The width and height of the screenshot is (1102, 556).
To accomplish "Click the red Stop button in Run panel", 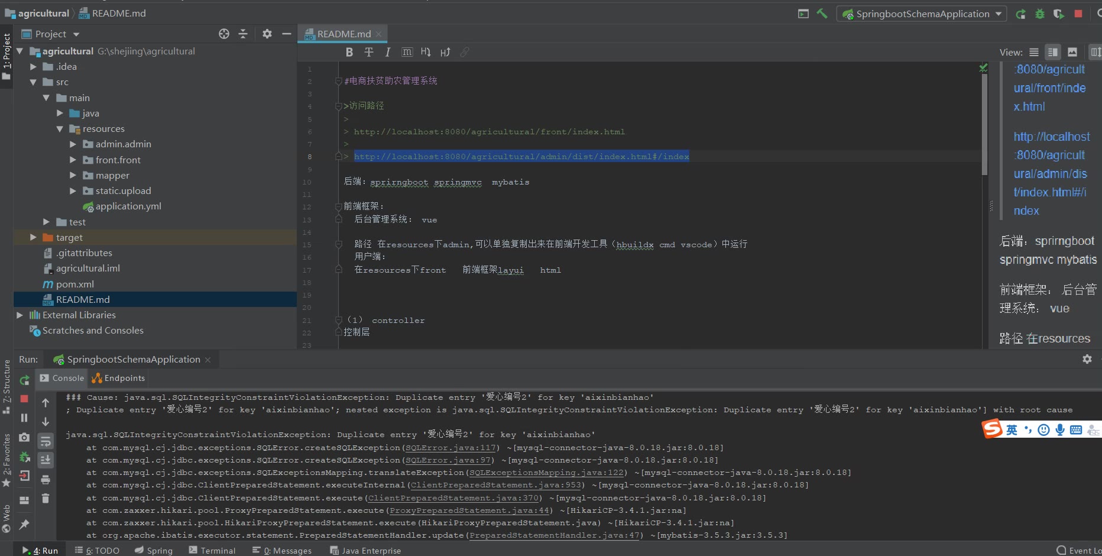I will [24, 399].
